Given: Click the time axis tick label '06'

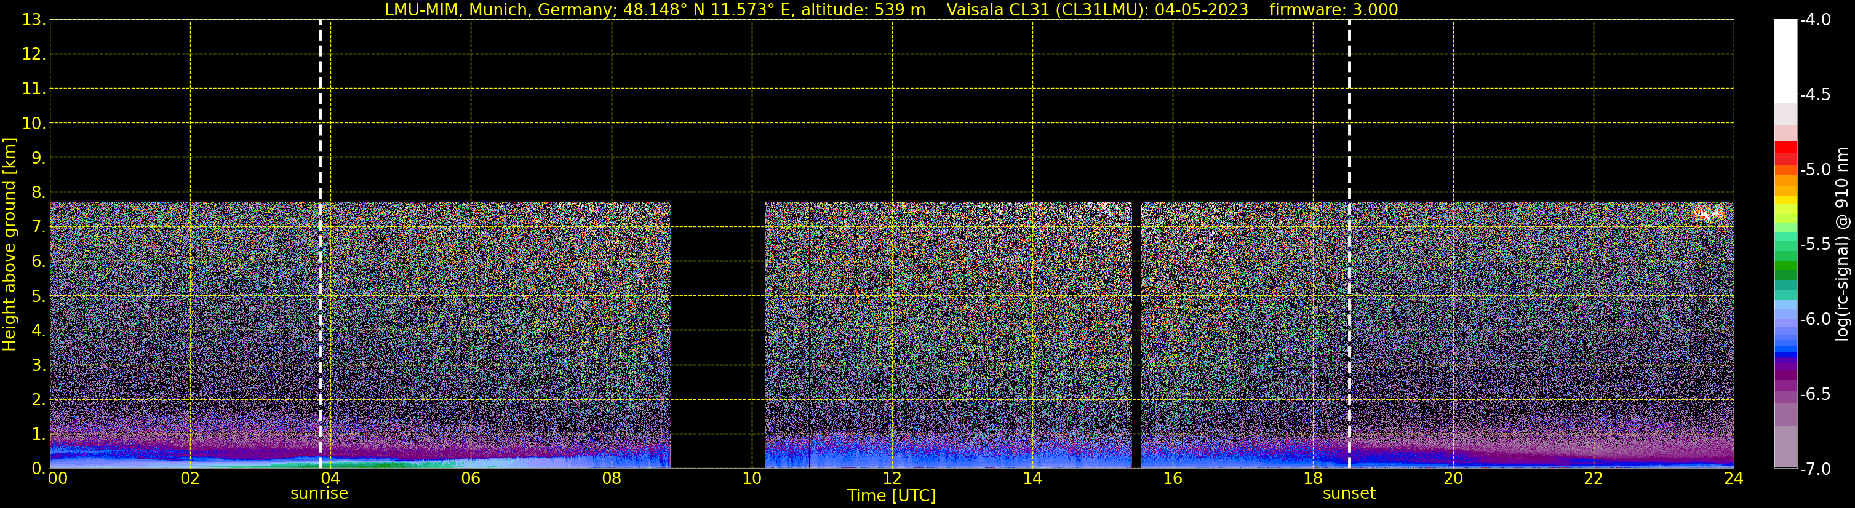Looking at the screenshot, I should tap(471, 478).
